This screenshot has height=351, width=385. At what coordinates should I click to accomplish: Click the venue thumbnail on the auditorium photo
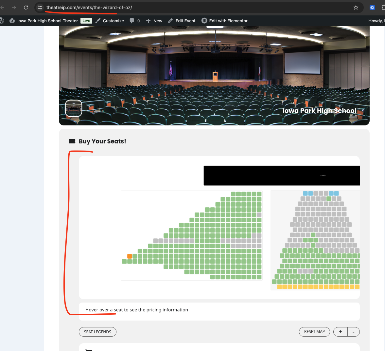coord(74,108)
